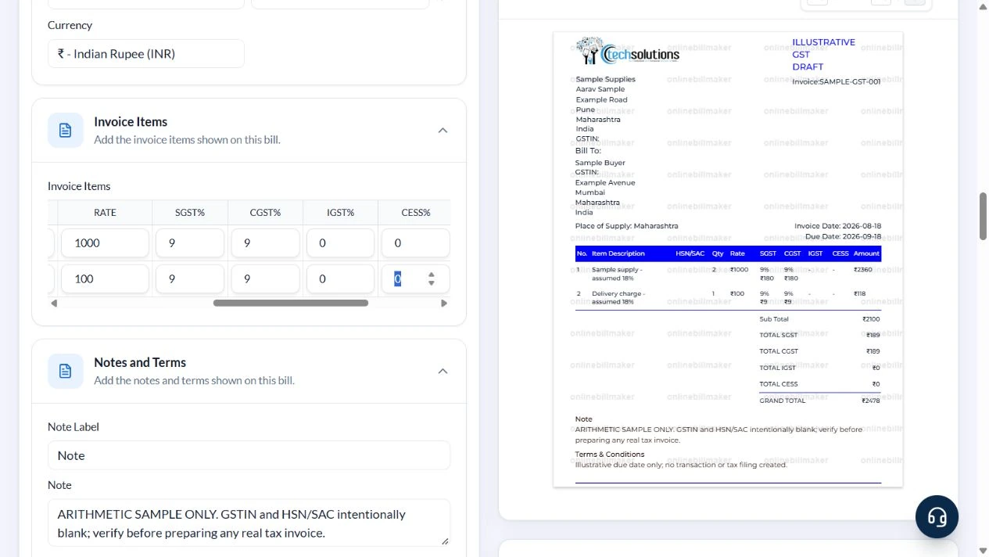This screenshot has height=557, width=989.
Task: Click "Terms & Conditions" in the invoice preview
Action: click(610, 454)
